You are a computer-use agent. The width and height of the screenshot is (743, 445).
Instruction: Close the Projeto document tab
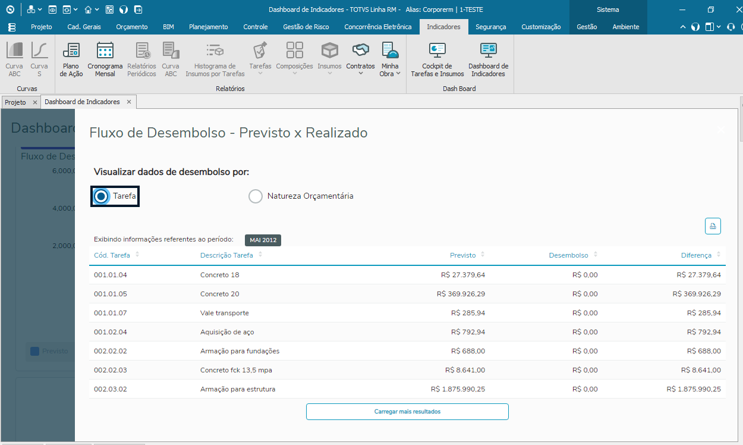34,102
